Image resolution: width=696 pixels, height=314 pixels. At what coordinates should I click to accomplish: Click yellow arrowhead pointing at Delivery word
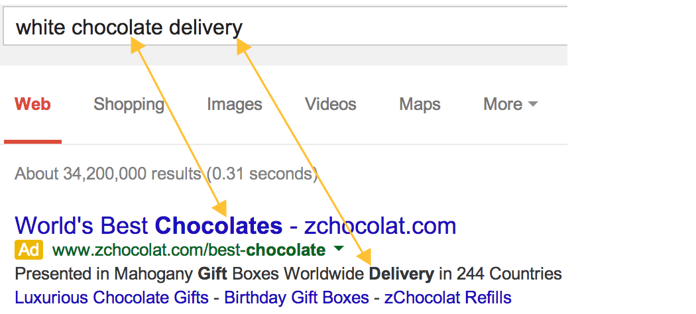(x=365, y=256)
